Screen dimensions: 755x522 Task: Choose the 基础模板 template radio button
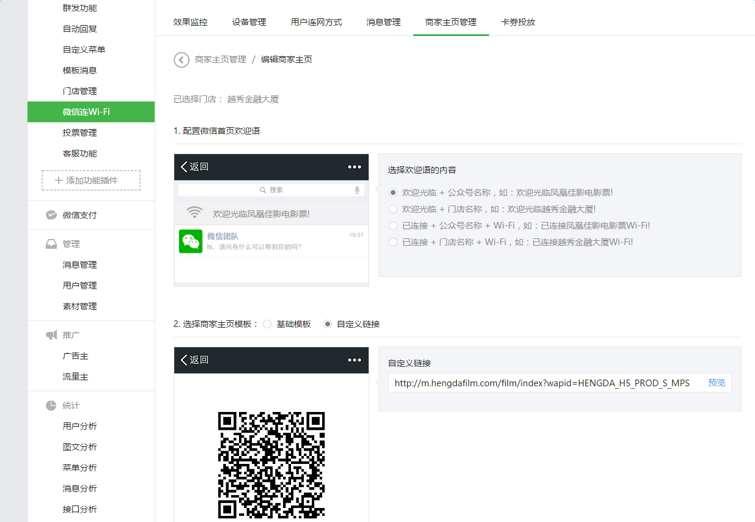pyautogui.click(x=267, y=324)
